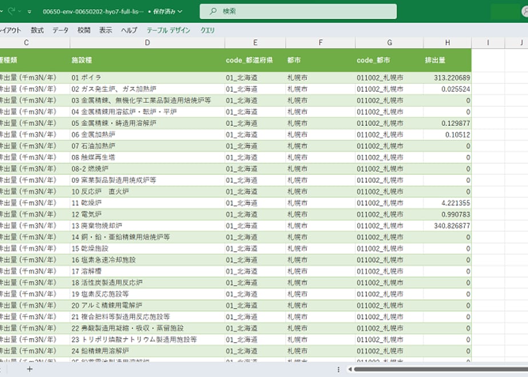The height and width of the screenshot is (377, 528).
Task: Select the cell 08 触媒再生塔
Action: [x=147, y=158]
